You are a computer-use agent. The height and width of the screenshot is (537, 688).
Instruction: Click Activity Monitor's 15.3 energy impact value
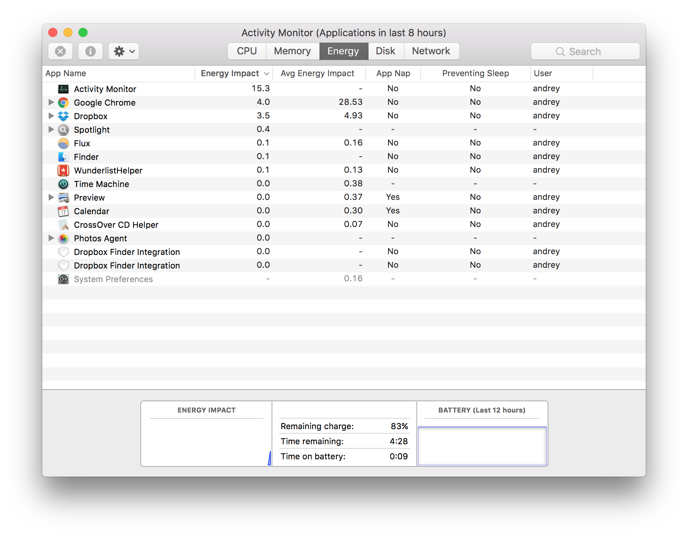pos(261,88)
